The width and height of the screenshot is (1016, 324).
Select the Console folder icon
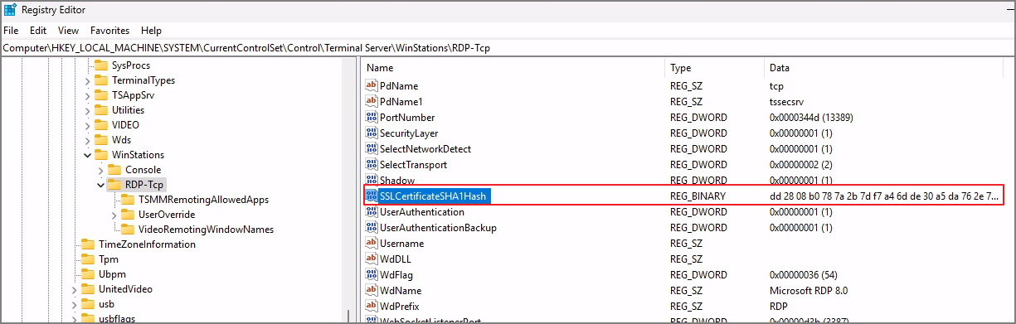pyautogui.click(x=114, y=170)
